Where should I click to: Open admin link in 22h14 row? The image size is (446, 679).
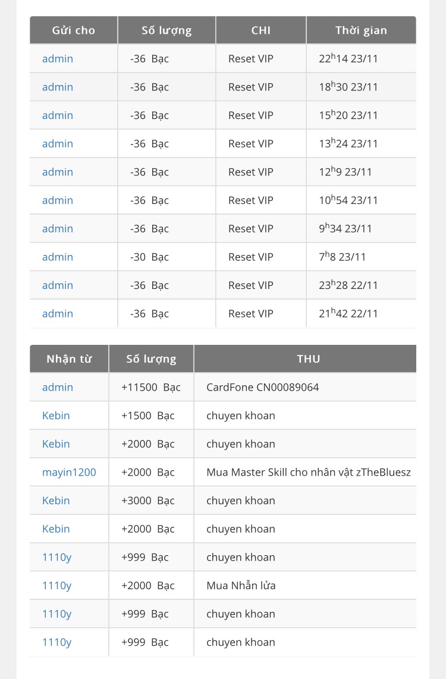point(58,58)
